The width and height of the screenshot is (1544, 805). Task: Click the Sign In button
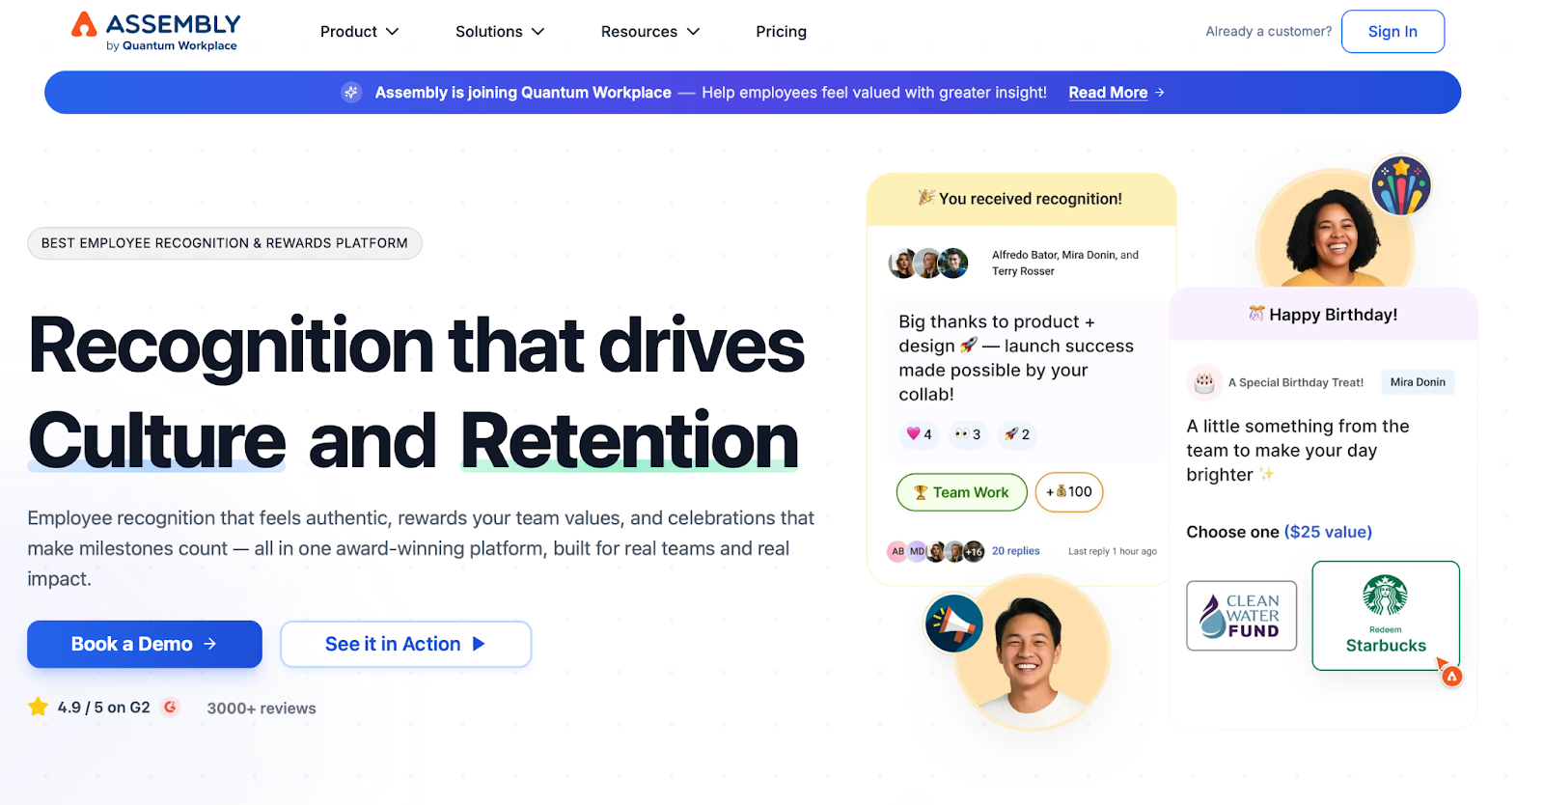coord(1392,32)
